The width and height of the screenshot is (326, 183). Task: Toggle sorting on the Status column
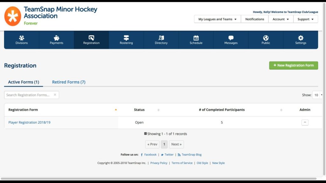[x=158, y=110]
